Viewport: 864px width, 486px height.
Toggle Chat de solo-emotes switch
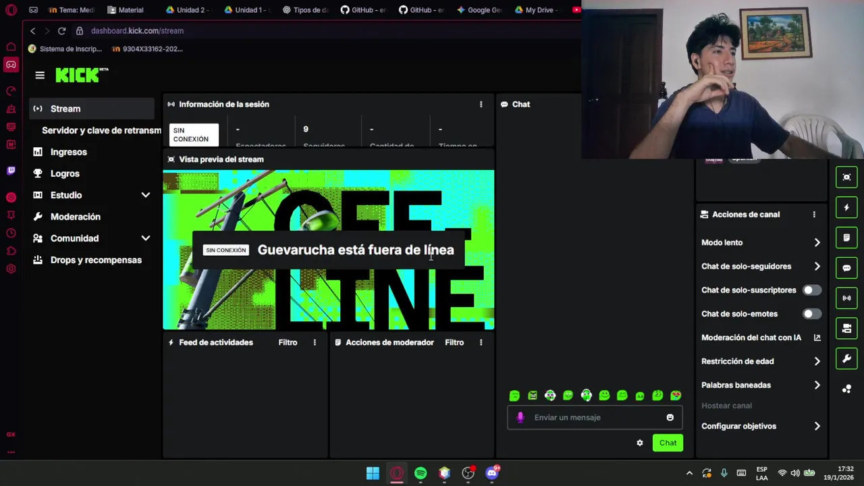[x=812, y=314]
